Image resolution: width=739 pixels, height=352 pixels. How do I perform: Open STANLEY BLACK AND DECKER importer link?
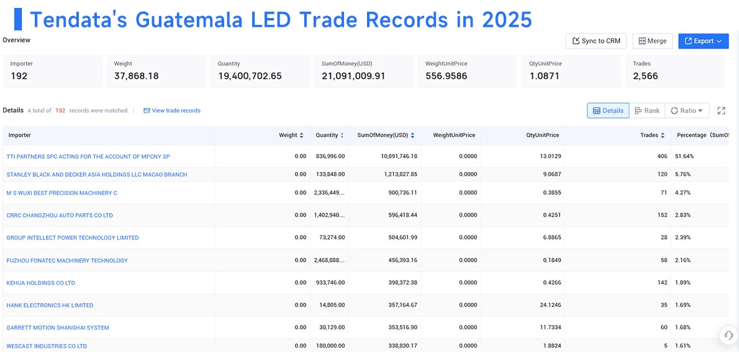[97, 175]
